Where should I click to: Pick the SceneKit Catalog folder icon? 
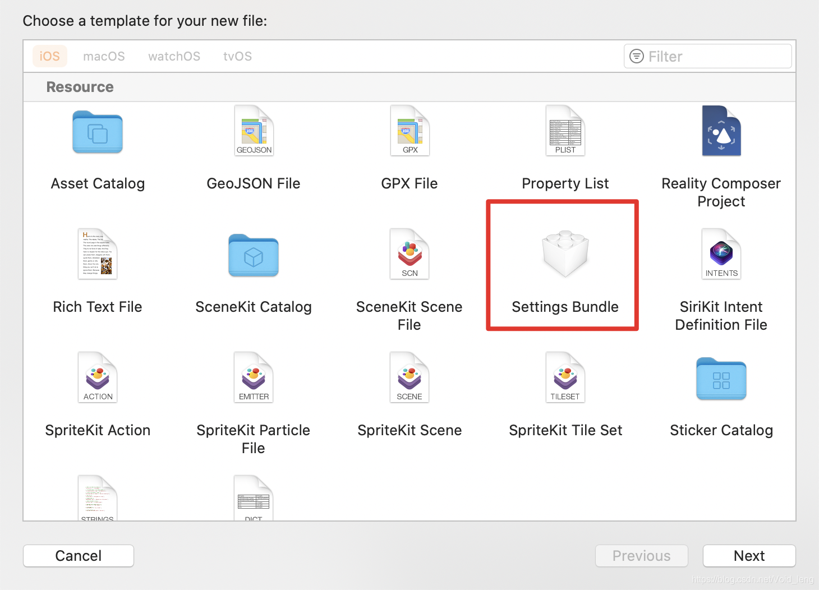[254, 255]
